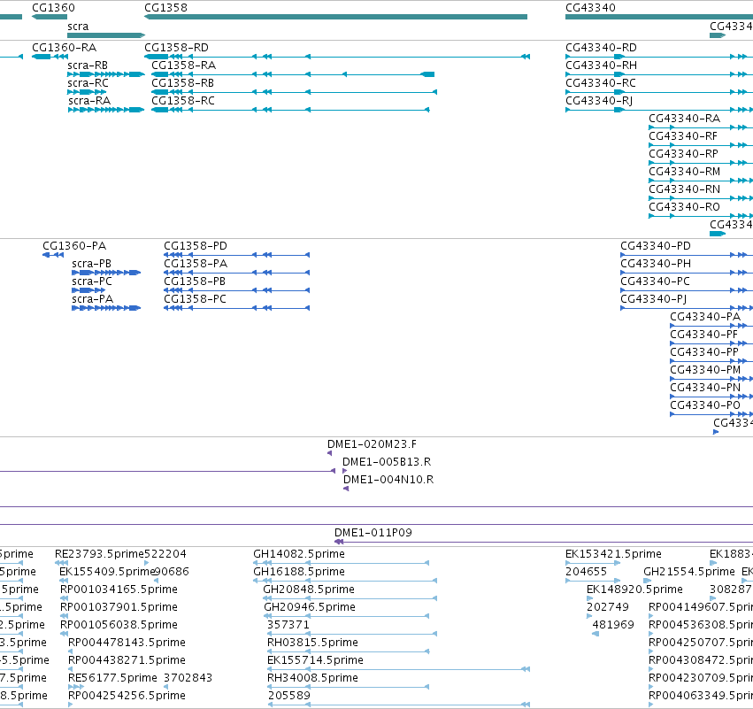753x709 pixels.
Task: Click transcript CG43340-RO
Action: point(684,207)
